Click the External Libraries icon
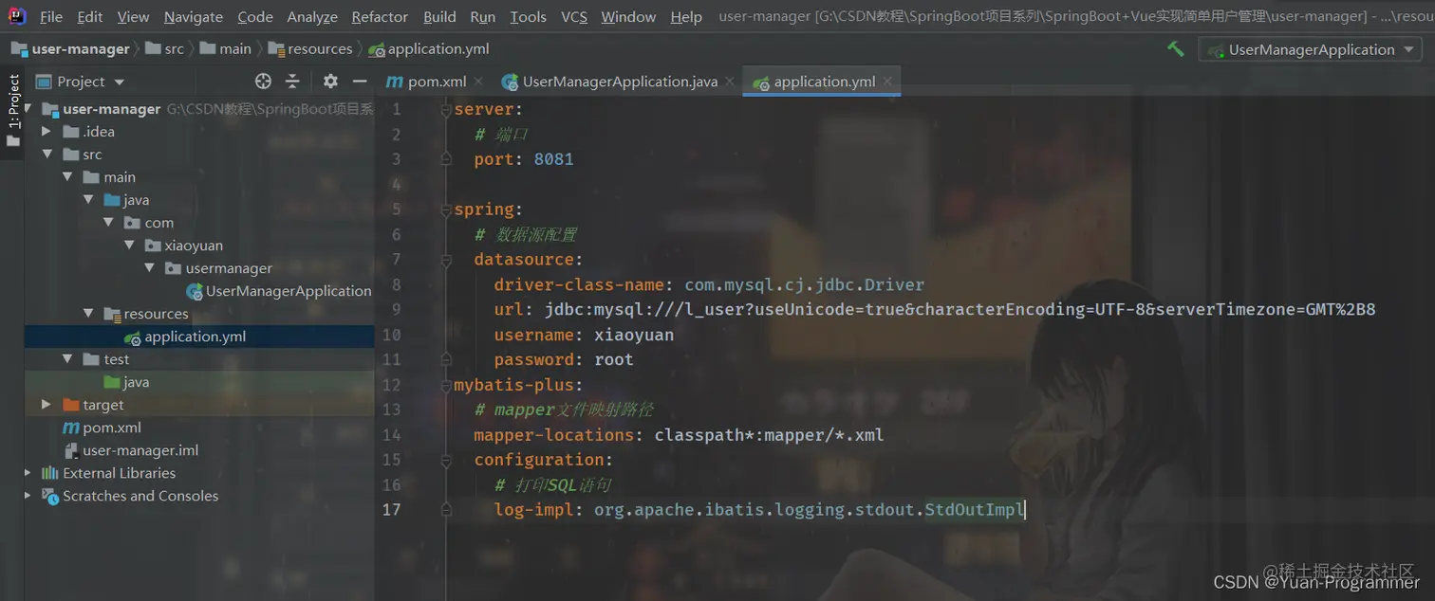The width and height of the screenshot is (1435, 601). coord(50,473)
